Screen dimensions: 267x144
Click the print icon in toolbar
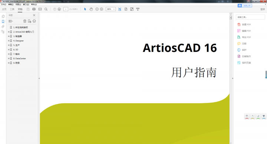(x=34, y=9)
